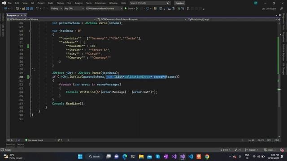The width and height of the screenshot is (287, 161).
Task: Click the CRLF line ending indicator
Action: click(x=277, y=140)
